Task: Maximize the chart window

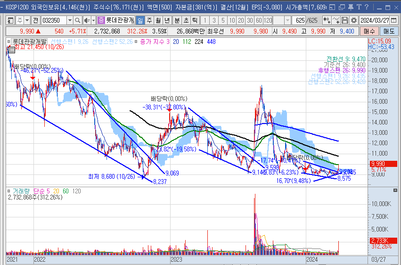Action: click(388, 8)
